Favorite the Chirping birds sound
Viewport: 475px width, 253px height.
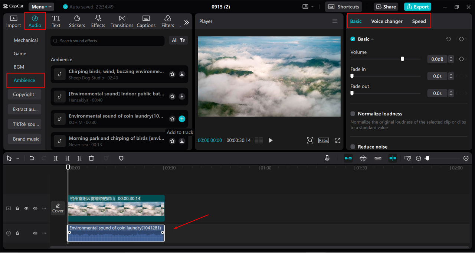172,74
